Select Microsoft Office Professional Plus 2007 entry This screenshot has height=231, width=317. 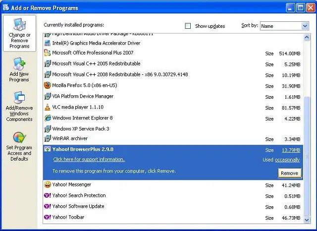pos(173,53)
